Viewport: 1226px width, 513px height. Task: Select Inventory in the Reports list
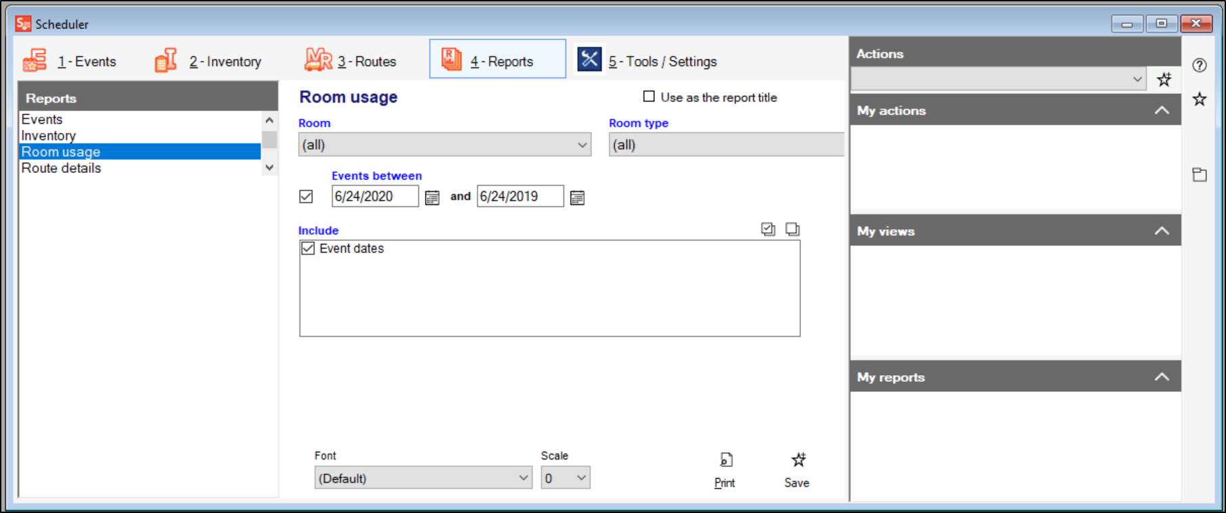coord(49,136)
